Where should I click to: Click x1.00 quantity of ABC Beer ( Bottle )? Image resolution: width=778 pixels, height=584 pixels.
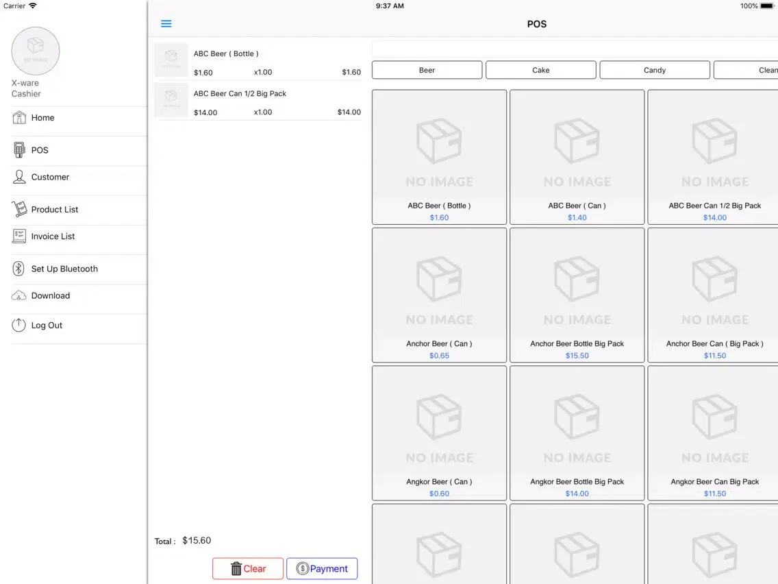click(263, 72)
